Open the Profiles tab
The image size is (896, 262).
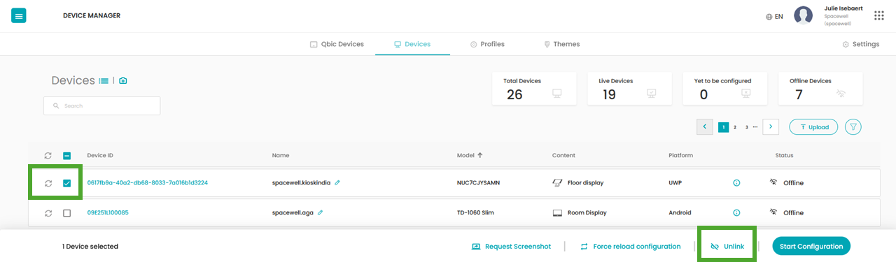487,44
